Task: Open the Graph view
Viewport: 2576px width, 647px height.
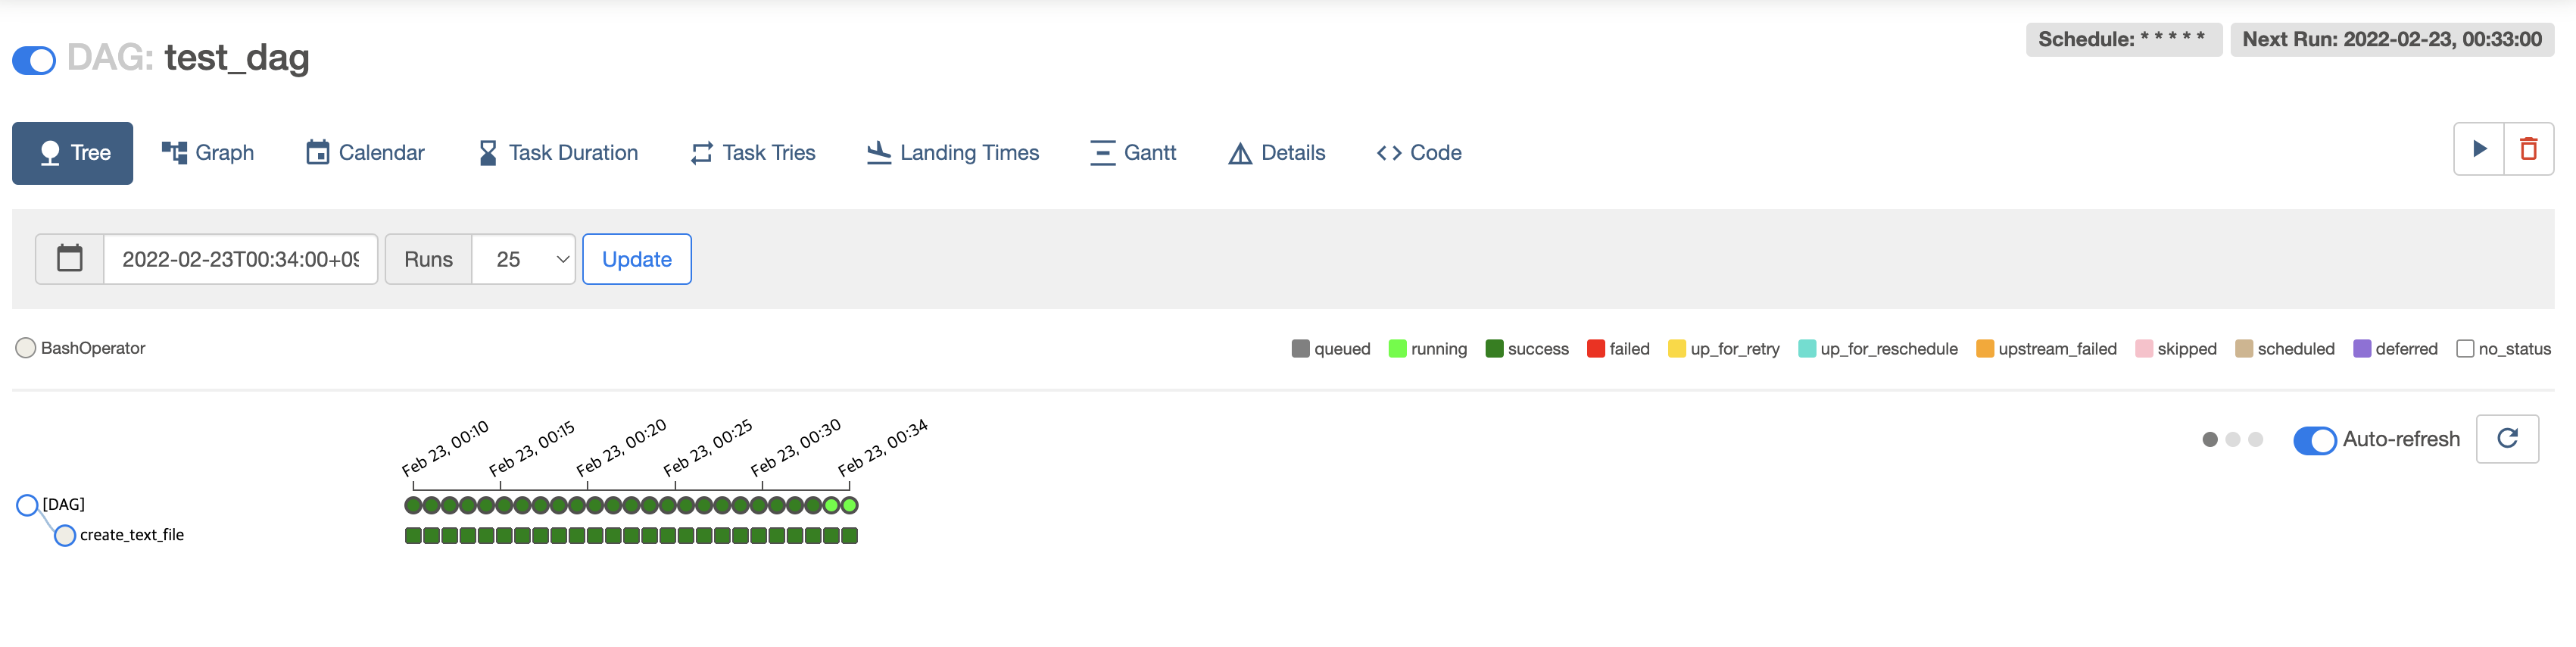Action: pos(208,153)
